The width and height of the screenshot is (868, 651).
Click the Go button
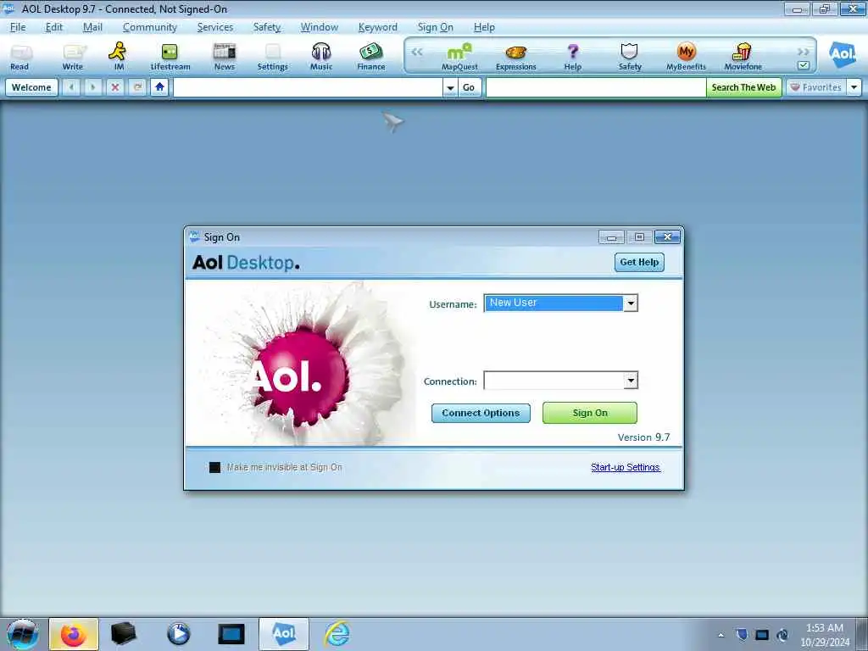(469, 87)
